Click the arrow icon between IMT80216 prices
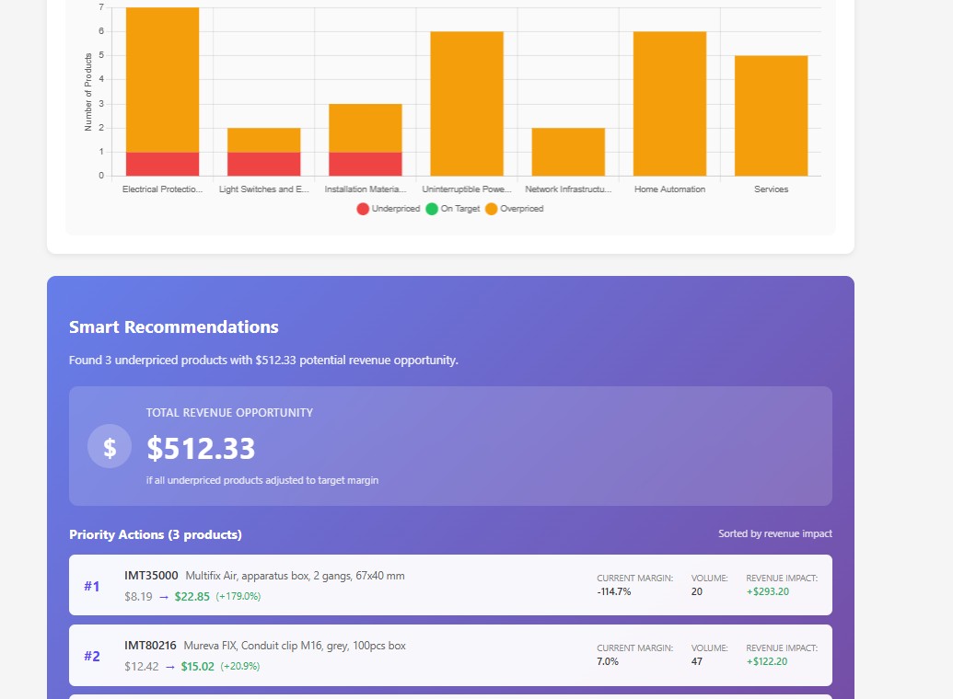 (x=171, y=666)
